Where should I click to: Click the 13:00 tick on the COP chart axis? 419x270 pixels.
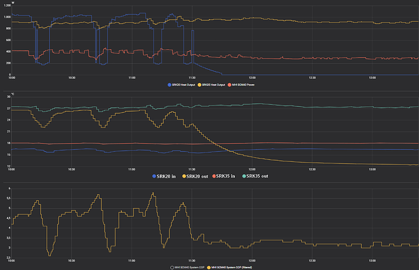tap(372, 260)
